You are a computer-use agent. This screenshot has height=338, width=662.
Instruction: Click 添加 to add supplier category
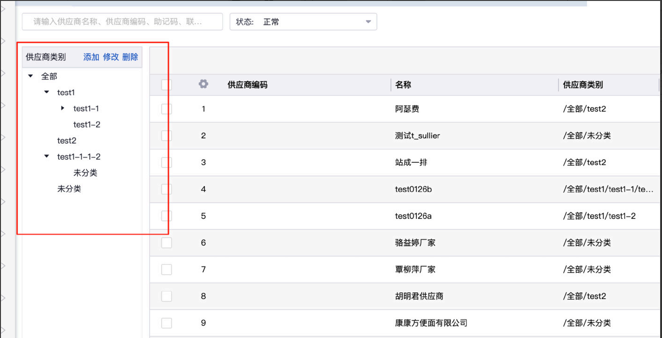[x=91, y=57]
